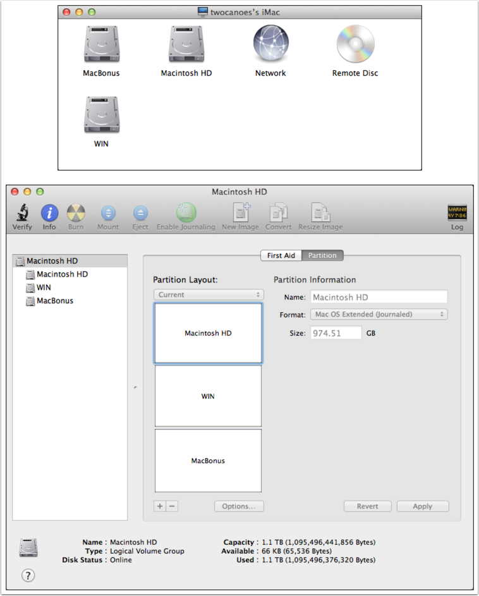The height and width of the screenshot is (596, 479).
Task: Click the Verify microscope icon
Action: point(22,212)
